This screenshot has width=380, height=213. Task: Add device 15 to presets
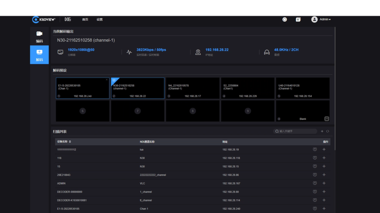(324, 166)
